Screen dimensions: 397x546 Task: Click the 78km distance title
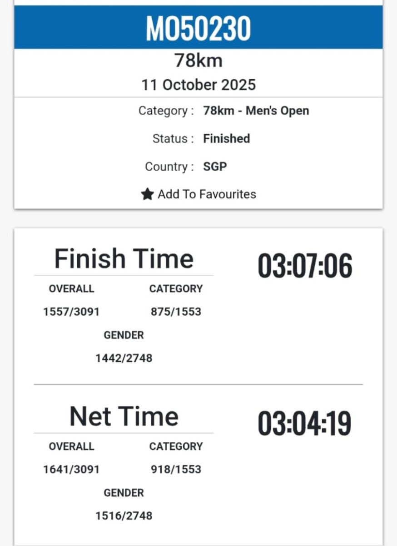(198, 61)
